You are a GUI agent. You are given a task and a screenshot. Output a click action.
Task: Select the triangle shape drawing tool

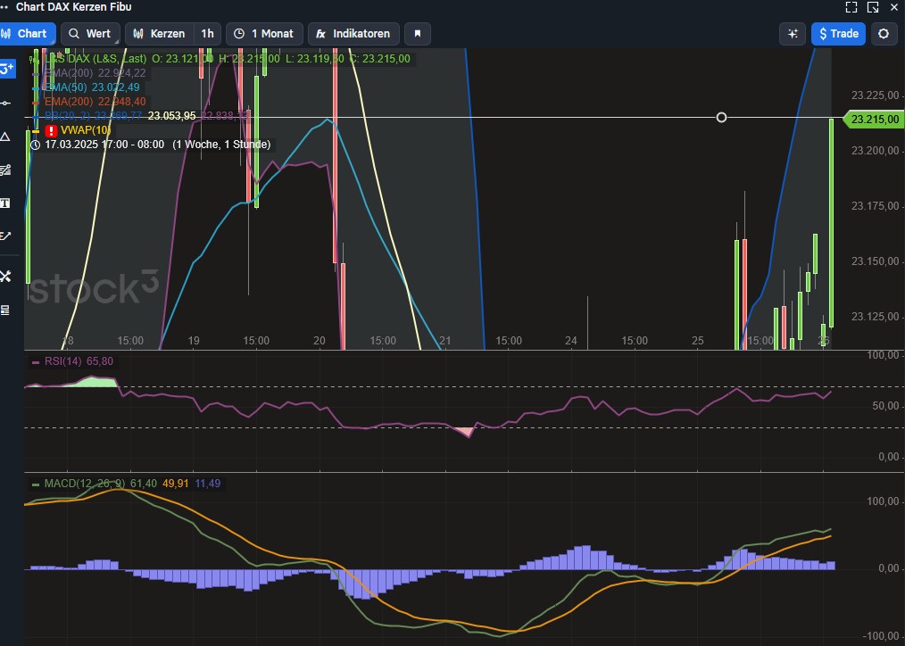[5, 137]
